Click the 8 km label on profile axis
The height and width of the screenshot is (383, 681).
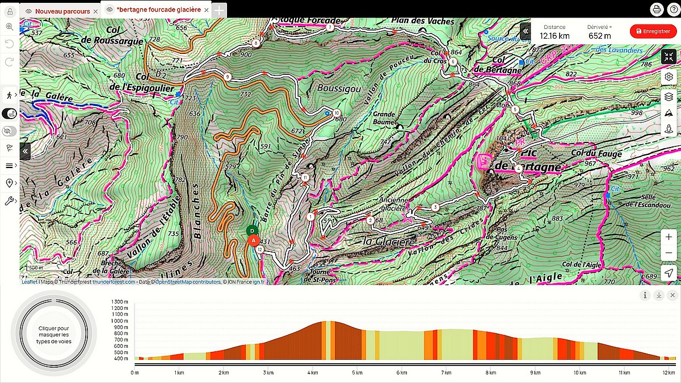click(491, 373)
